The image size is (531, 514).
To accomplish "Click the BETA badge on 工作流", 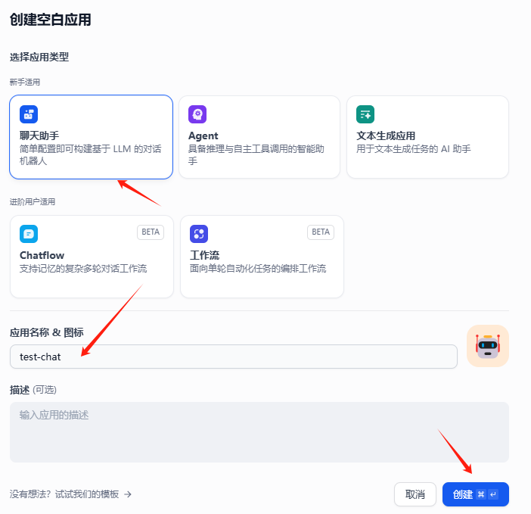I will [321, 232].
